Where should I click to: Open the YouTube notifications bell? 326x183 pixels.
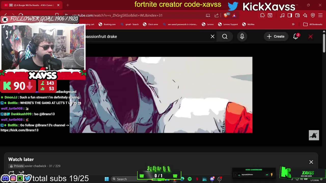(x=296, y=37)
